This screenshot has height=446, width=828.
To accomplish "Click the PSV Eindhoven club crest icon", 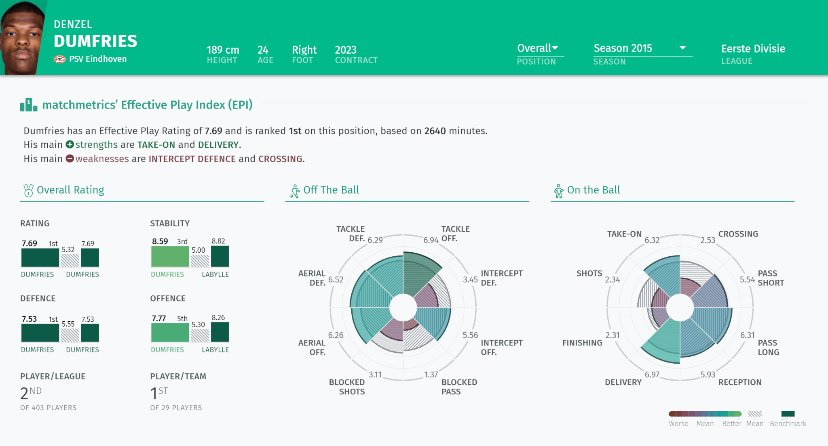I will [x=59, y=59].
